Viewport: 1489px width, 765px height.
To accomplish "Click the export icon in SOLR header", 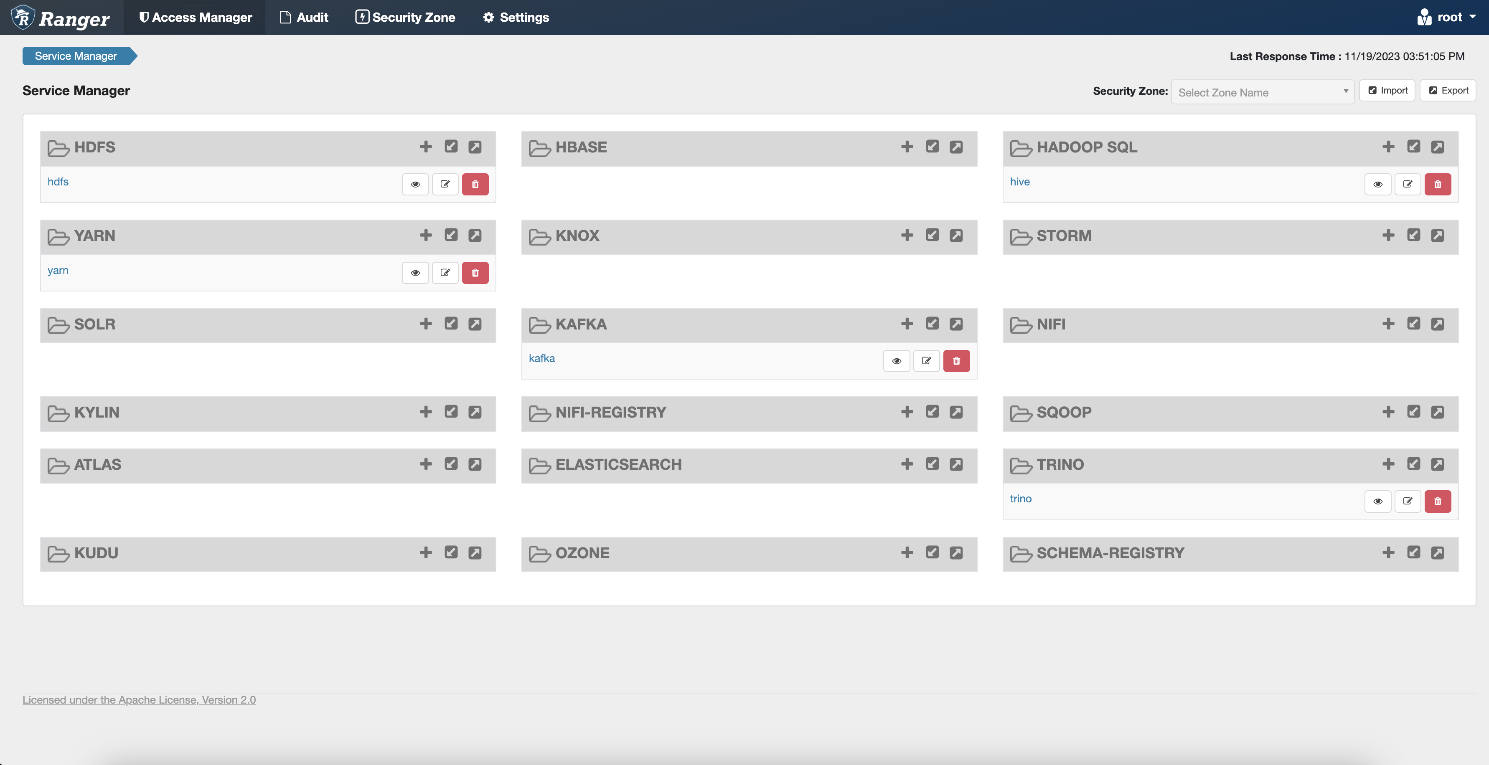I will 475,324.
